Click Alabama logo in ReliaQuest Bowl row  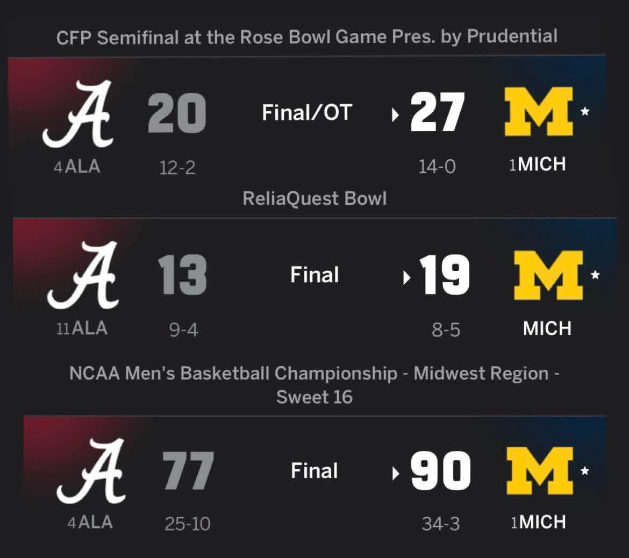pyautogui.click(x=83, y=274)
